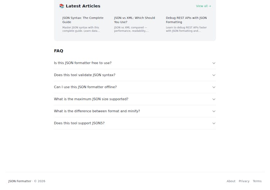The height and width of the screenshot is (190, 270).
Task: Show answer on format versus minify difference
Action: click(97, 111)
